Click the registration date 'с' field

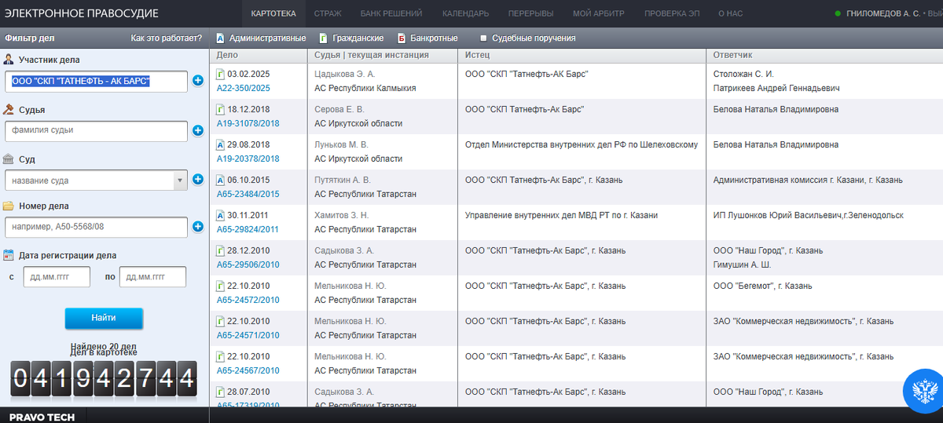pos(57,277)
